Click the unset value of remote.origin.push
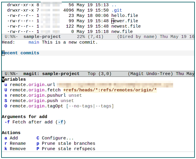 (x=67, y=101)
